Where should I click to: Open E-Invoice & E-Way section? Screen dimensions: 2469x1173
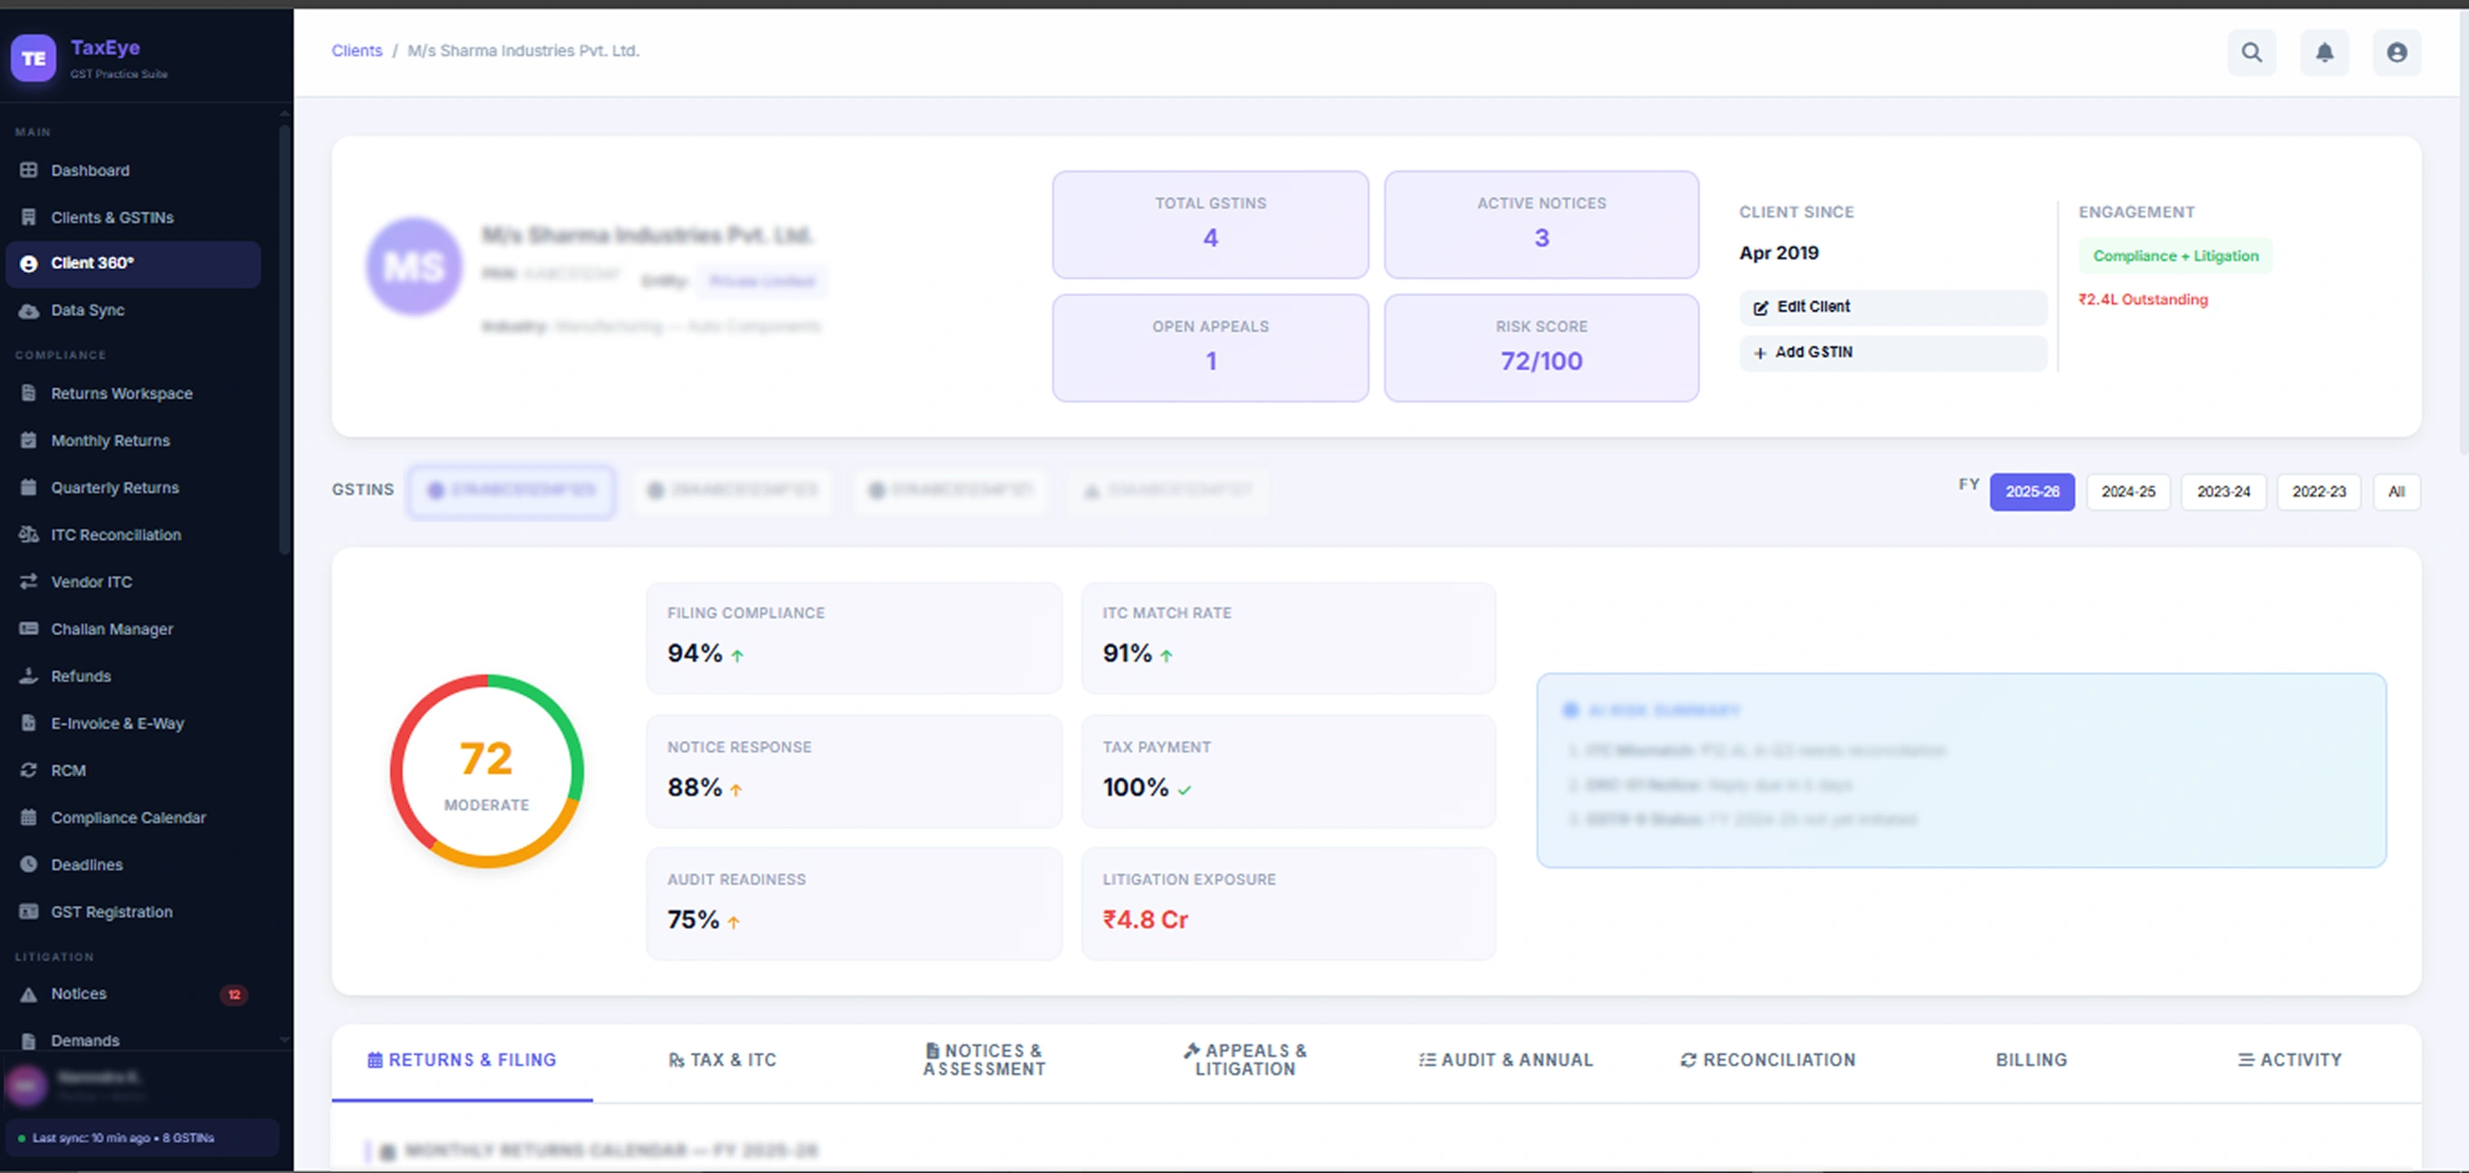tap(118, 723)
